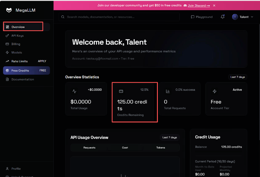
Task: Switch to the Requests tab
Action: 89,147
